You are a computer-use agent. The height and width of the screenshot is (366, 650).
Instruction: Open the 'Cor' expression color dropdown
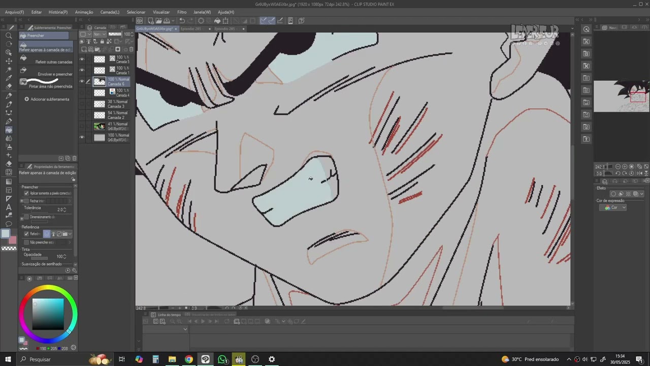[613, 207]
